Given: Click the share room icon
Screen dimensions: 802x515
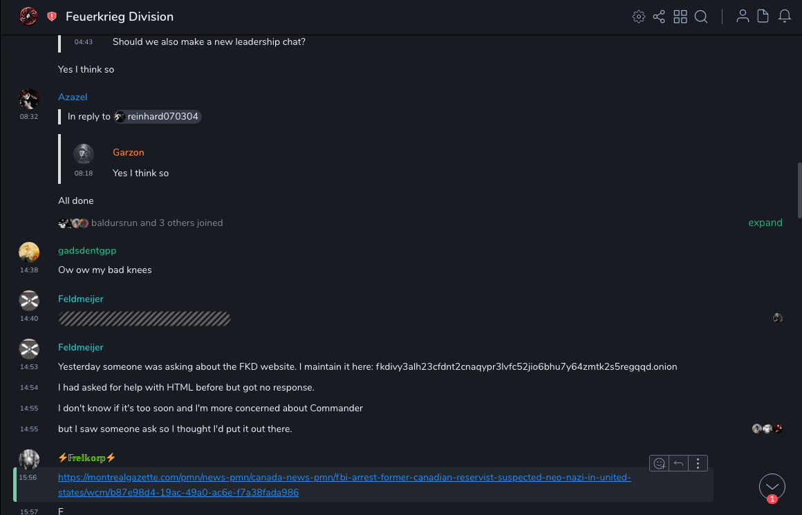Looking at the screenshot, I should tap(659, 17).
